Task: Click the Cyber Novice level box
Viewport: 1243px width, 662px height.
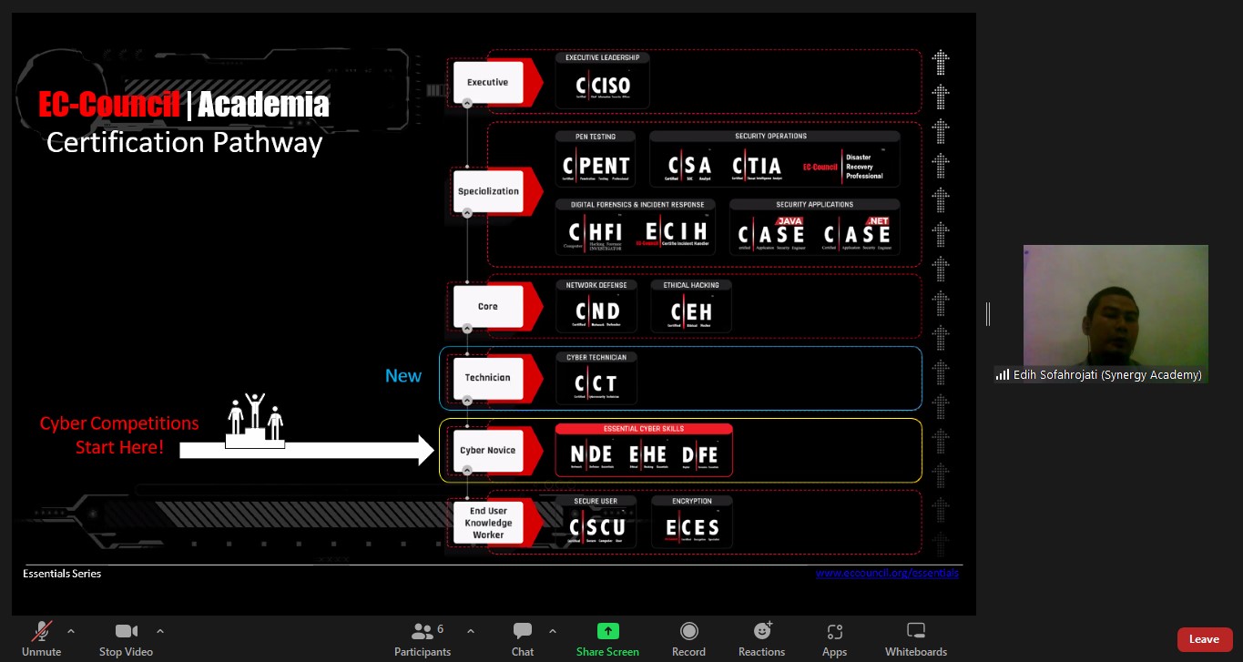Action: click(x=488, y=450)
